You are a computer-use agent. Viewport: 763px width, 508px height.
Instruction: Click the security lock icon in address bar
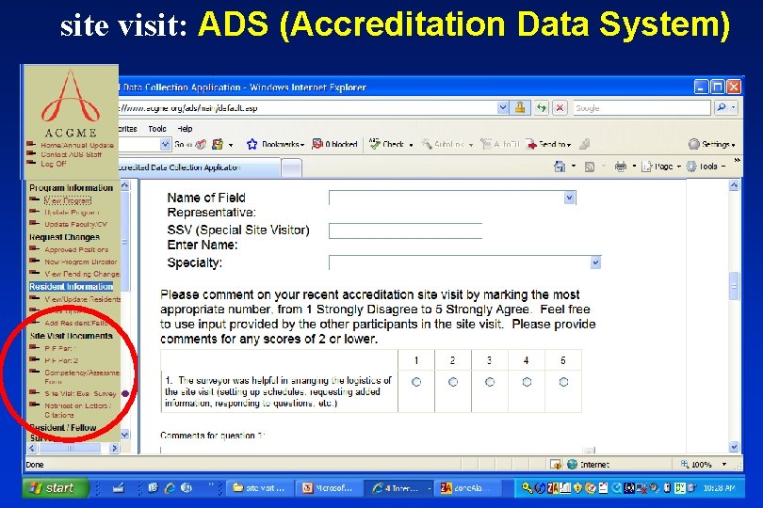click(519, 107)
